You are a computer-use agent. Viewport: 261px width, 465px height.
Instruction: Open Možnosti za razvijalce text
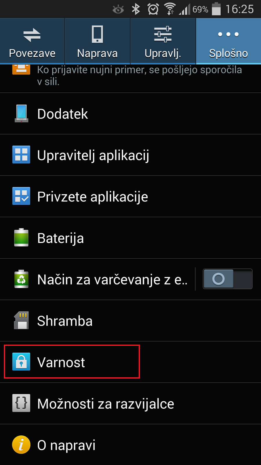tap(106, 404)
